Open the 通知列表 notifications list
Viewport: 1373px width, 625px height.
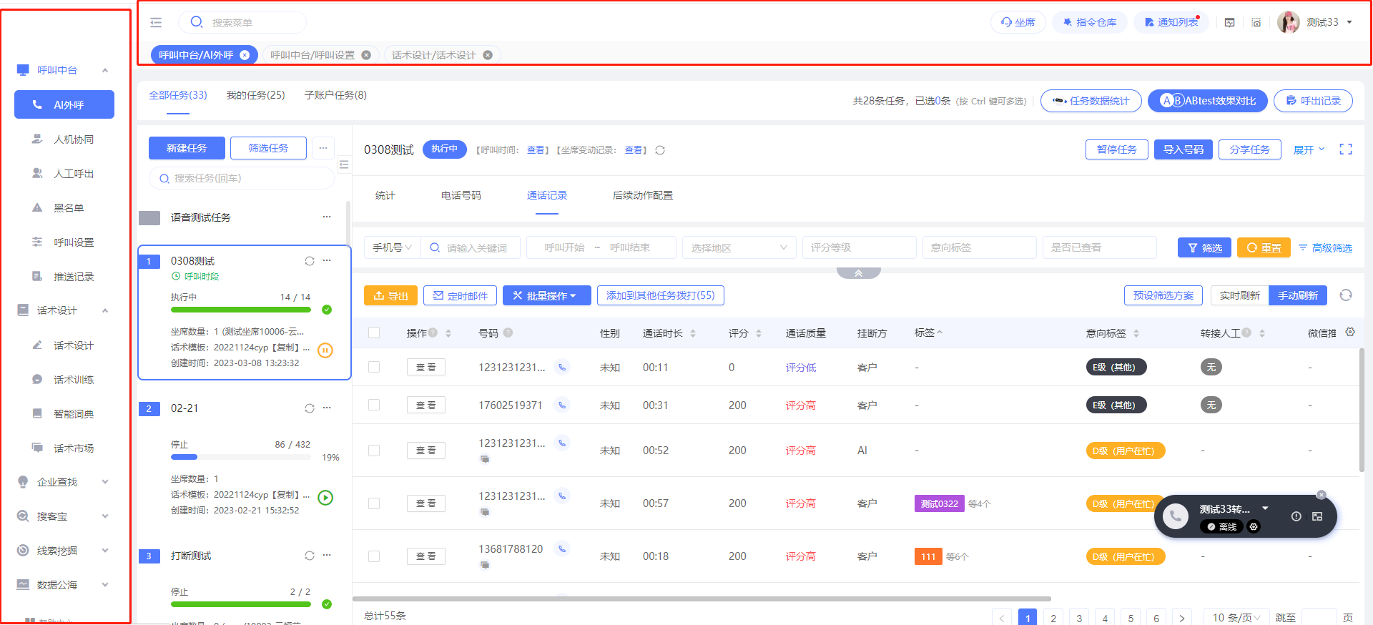(1171, 22)
